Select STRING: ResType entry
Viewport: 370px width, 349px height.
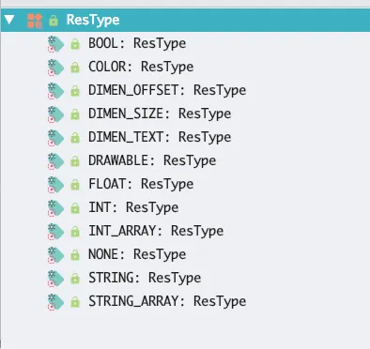coord(145,278)
